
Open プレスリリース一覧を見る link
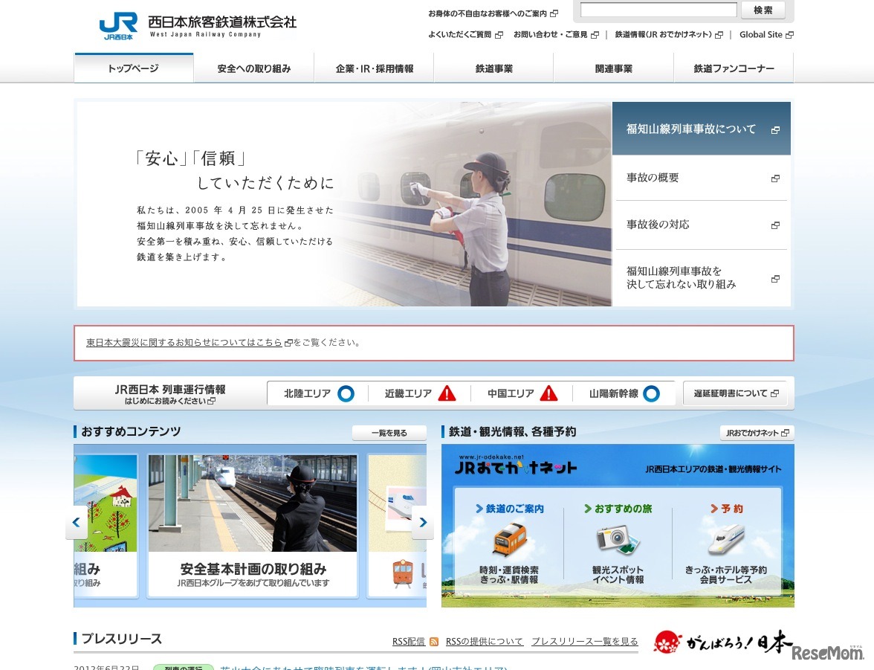(585, 642)
